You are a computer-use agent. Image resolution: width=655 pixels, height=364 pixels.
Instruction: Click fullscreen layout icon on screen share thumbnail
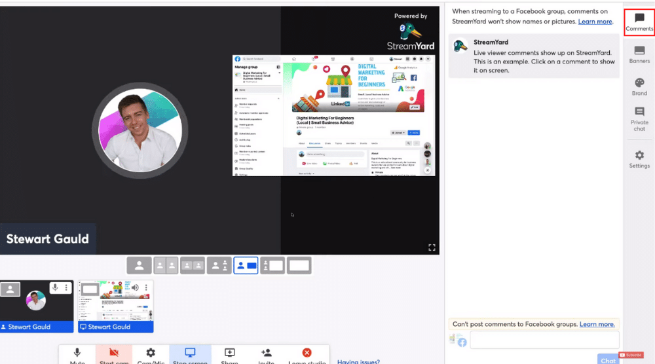click(x=89, y=289)
